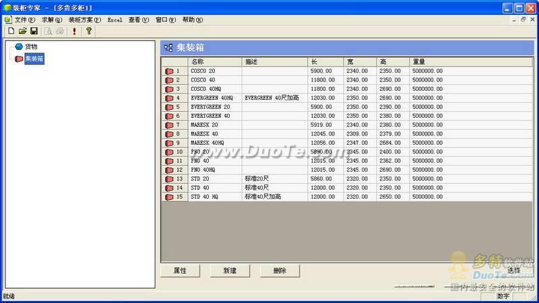This screenshot has height=303, width=539.
Task: Open the Excel menu
Action: (115, 20)
